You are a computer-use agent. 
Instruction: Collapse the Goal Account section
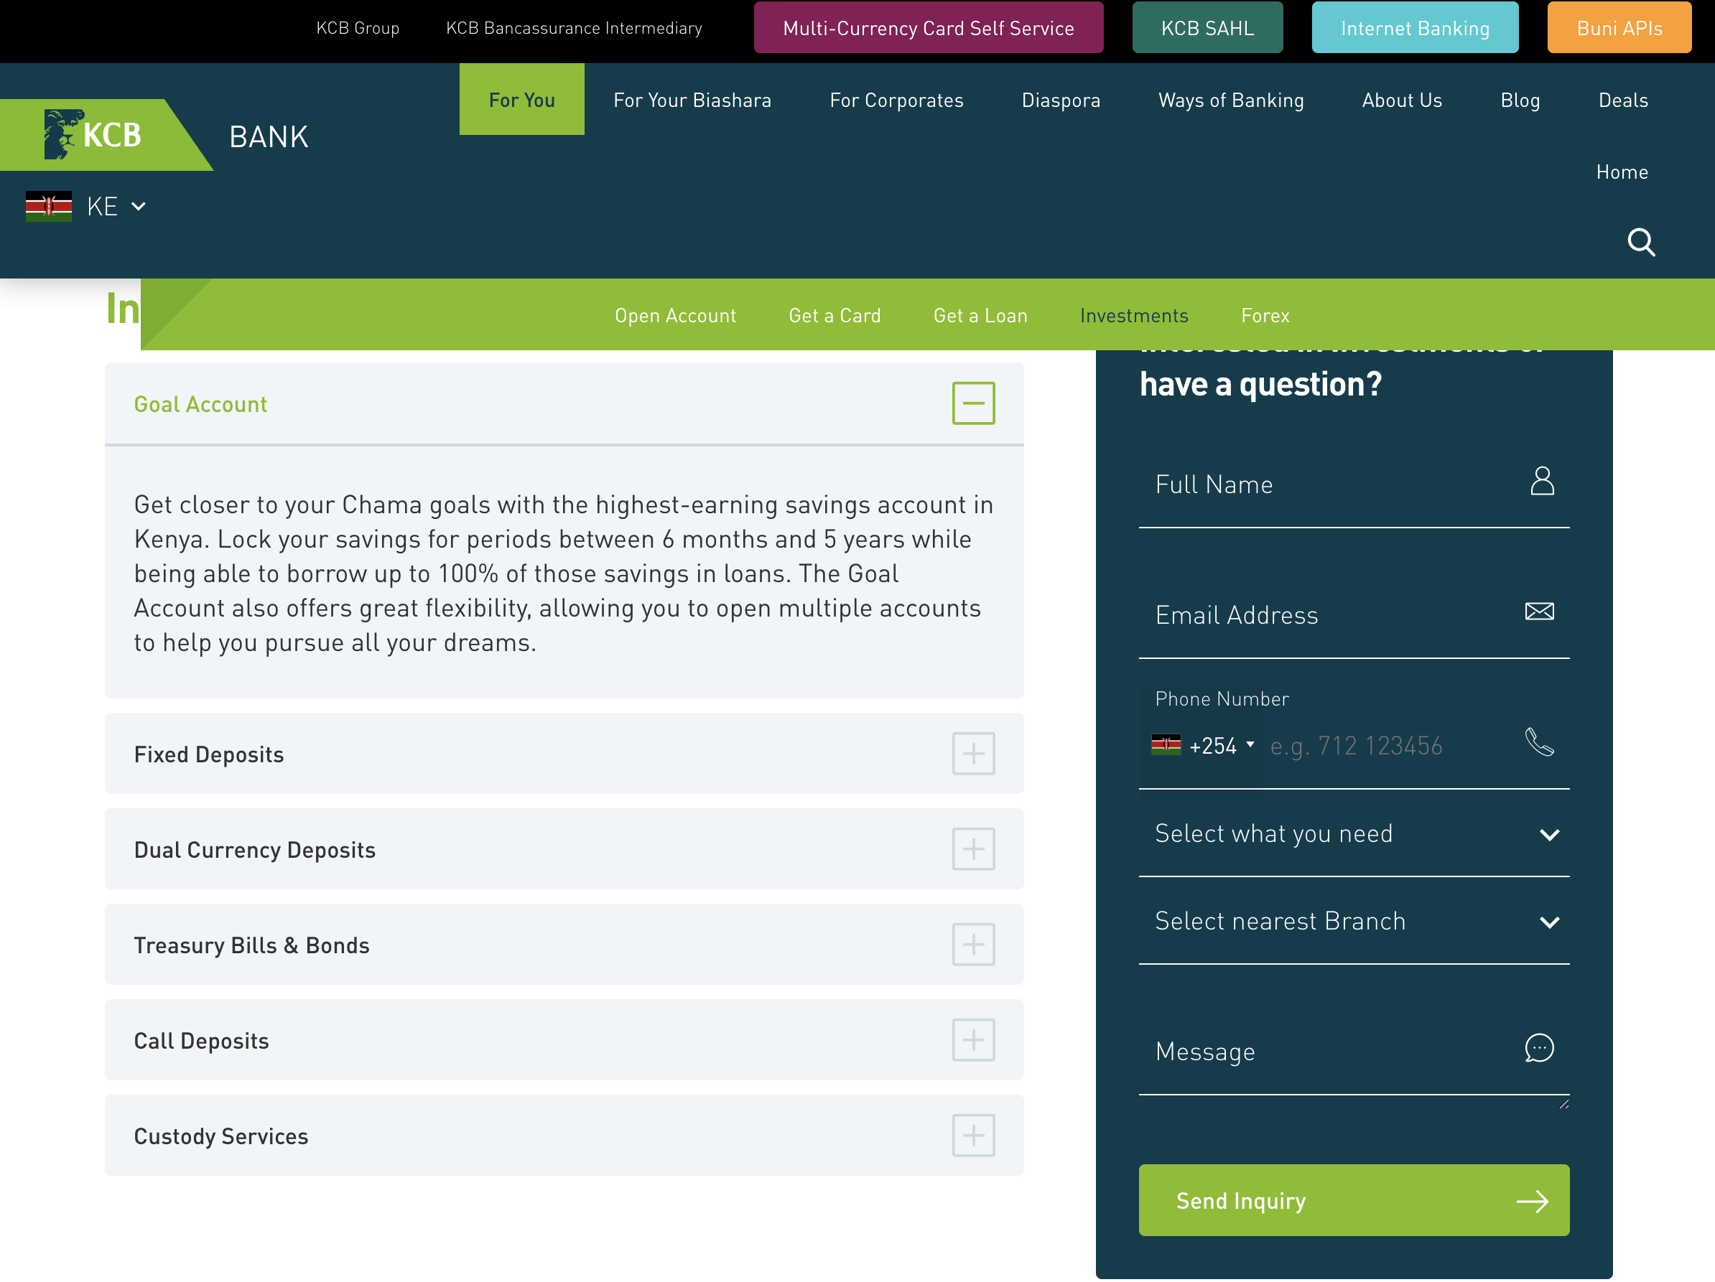click(x=973, y=403)
